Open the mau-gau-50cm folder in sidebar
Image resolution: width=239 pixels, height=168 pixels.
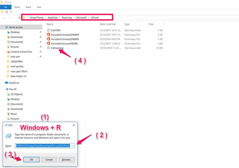[x=19, y=71]
